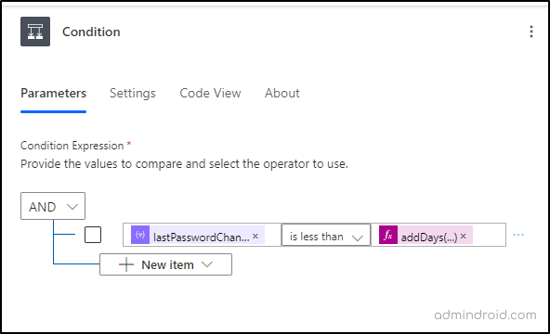Open the Code View tab
Image resolution: width=550 pixels, height=334 pixels.
pyautogui.click(x=210, y=93)
